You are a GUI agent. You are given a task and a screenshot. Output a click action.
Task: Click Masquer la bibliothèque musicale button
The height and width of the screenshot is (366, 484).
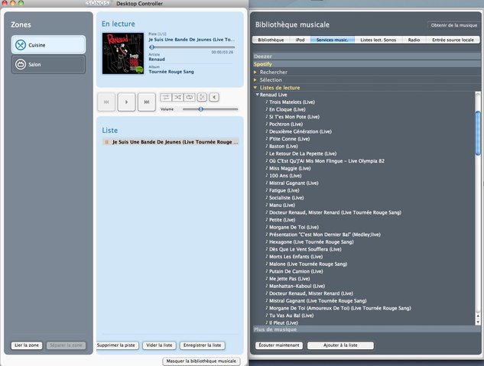[x=201, y=361]
